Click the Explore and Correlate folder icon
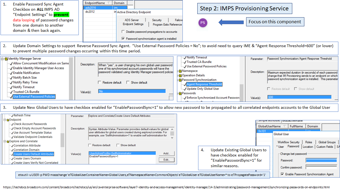Image resolution: width=340 pixels, height=191 pixels. [8, 141]
